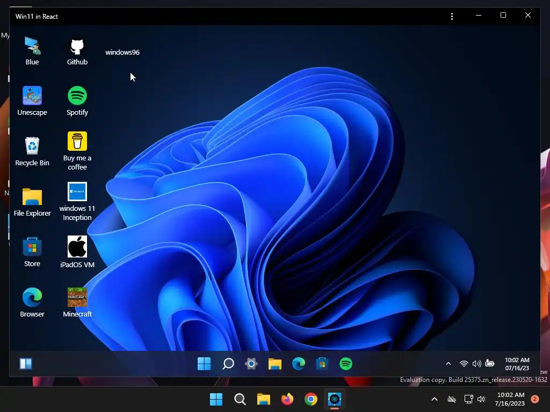Open inner calendar at 07/16/23 clock
The width and height of the screenshot is (550, 412).
pyautogui.click(x=517, y=364)
